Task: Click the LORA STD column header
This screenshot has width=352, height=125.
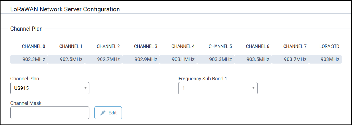Action: coord(329,46)
